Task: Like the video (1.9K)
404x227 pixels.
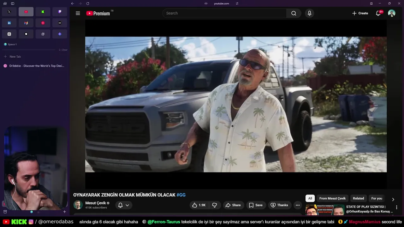Action: point(199,205)
